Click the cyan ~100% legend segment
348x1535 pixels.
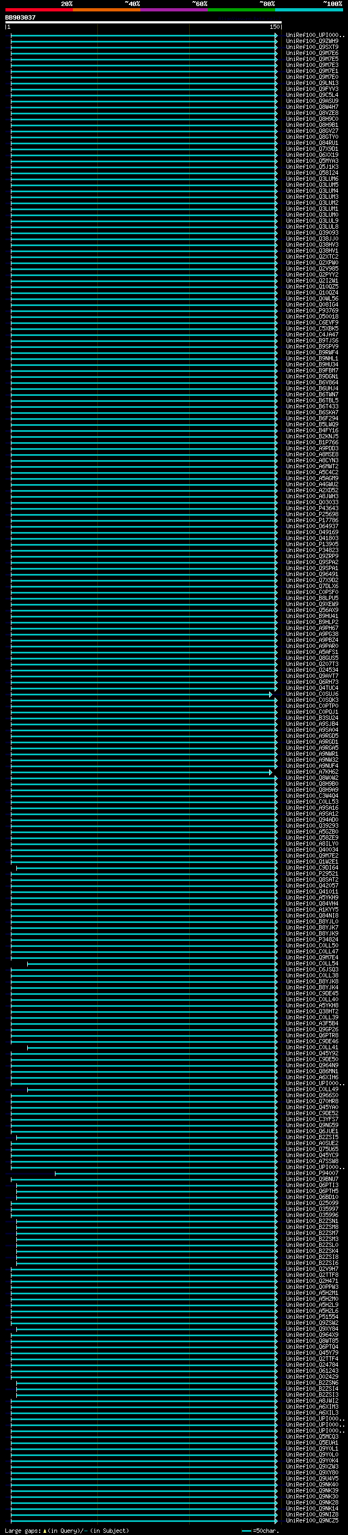coord(309,10)
